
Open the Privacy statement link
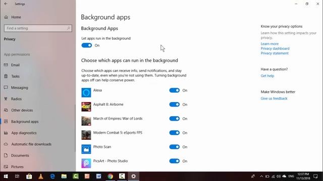[275, 53]
